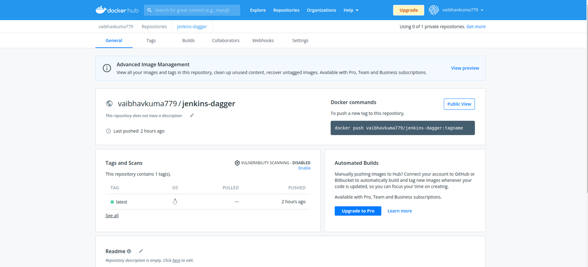Click the PULLED column header
Screen dimensions: 588x267
[x=231, y=188]
